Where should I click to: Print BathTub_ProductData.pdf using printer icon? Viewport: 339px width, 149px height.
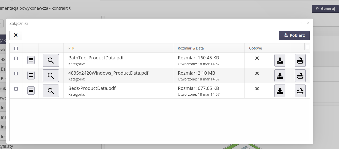coord(300,60)
